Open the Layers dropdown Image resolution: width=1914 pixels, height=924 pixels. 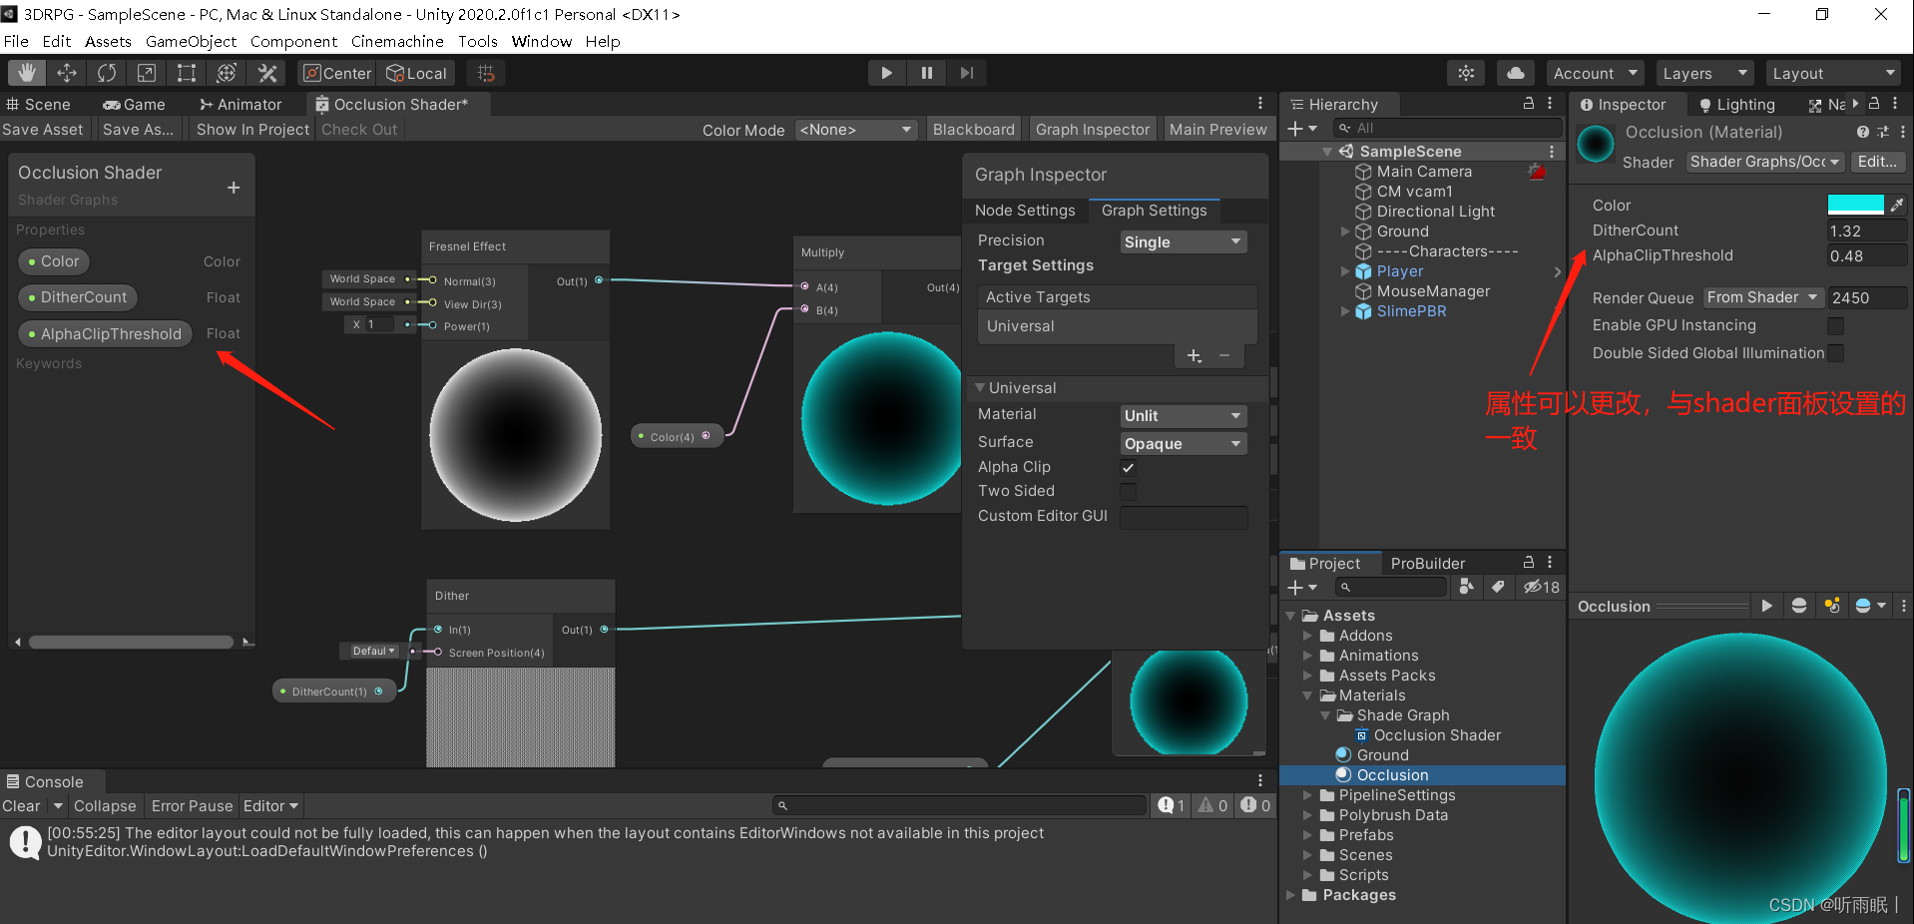pyautogui.click(x=1704, y=73)
